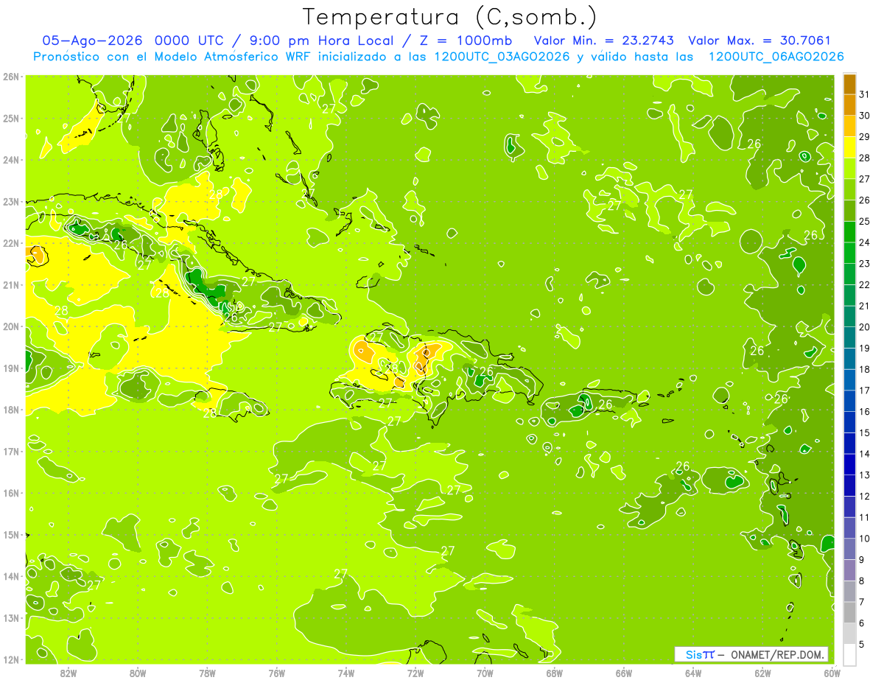Click the gray legend band between 6 and 7

pyautogui.click(x=849, y=612)
